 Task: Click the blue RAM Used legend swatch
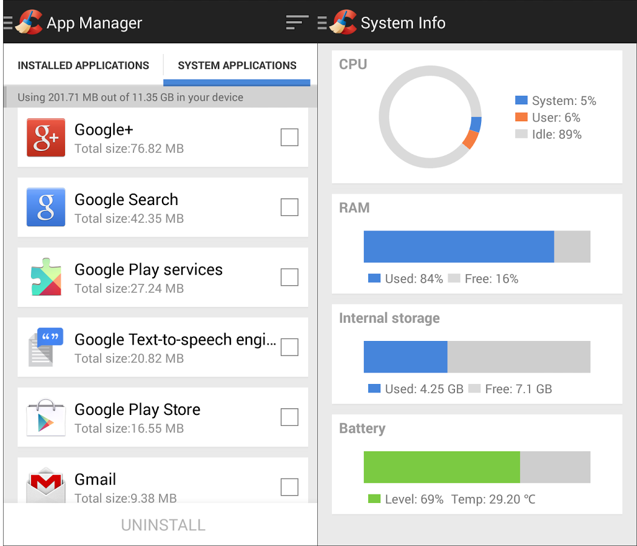[374, 278]
